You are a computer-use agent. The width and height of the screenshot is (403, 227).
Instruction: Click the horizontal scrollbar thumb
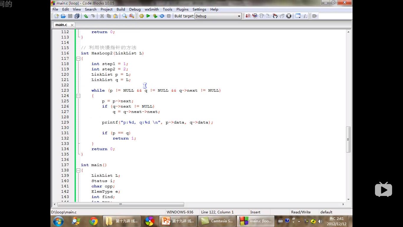tap(120, 204)
